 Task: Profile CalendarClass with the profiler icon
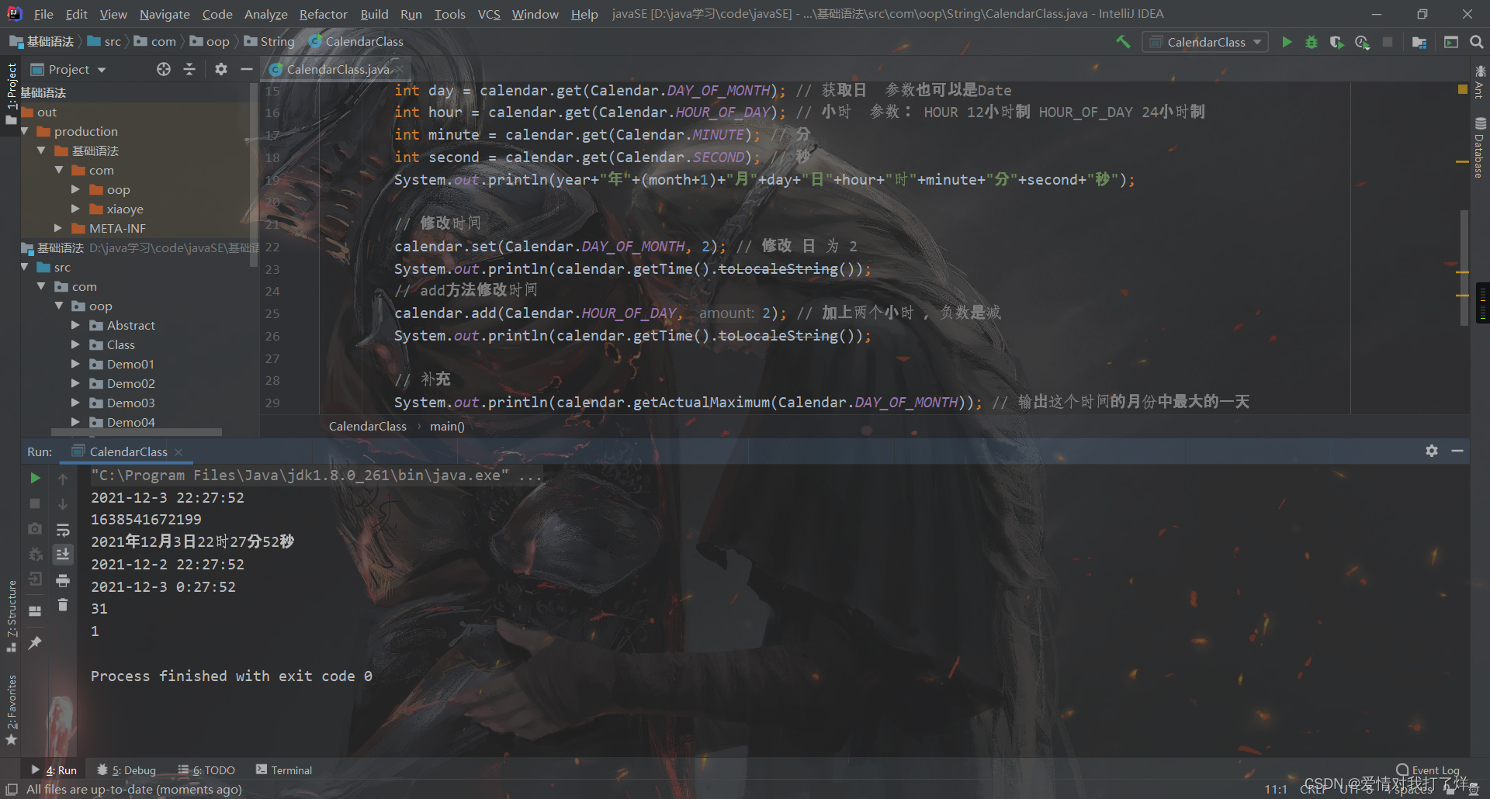point(1363,42)
